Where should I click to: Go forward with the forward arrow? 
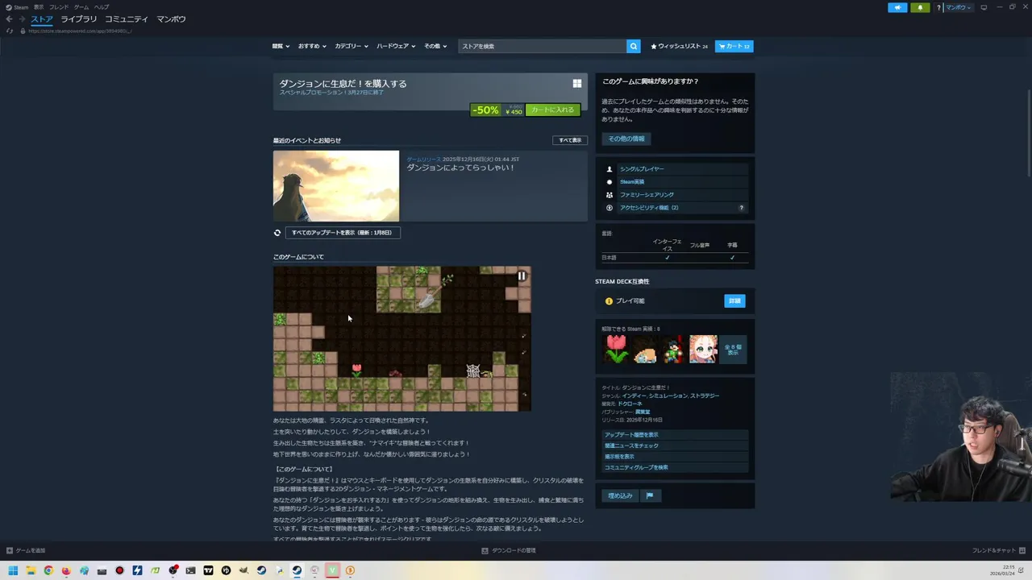coord(22,19)
